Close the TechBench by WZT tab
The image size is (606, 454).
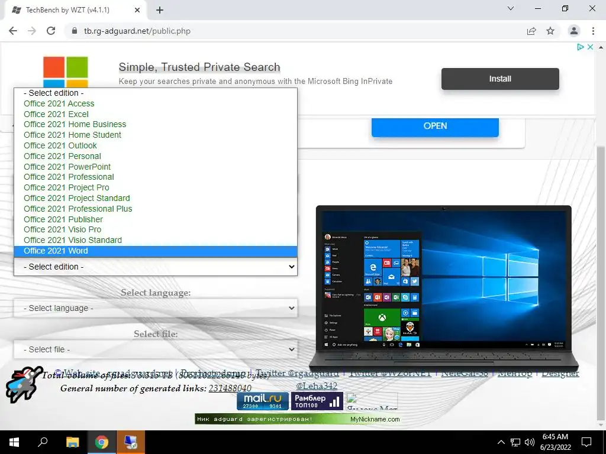[x=137, y=10]
